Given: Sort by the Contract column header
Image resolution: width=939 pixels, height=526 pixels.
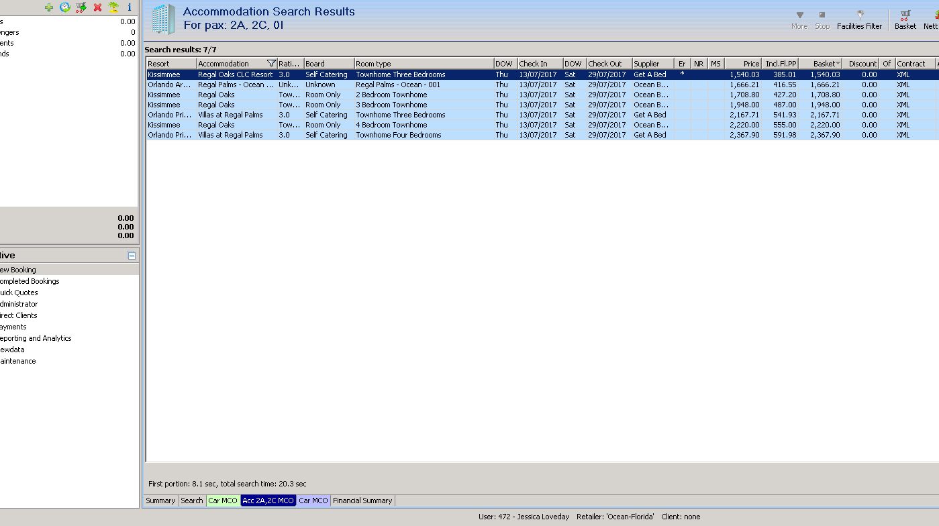Looking at the screenshot, I should click(x=914, y=64).
